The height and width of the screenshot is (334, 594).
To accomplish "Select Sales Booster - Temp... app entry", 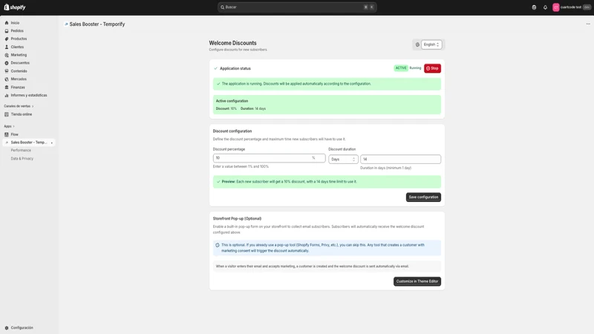I will (x=29, y=143).
